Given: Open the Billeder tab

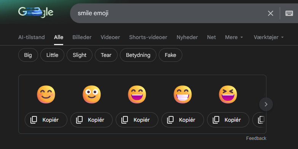Looking at the screenshot, I should click(82, 37).
